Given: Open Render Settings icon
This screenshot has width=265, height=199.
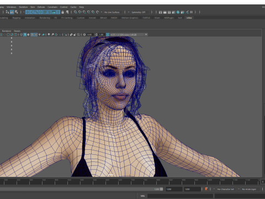Looking at the screenshot, I should 174,12.
